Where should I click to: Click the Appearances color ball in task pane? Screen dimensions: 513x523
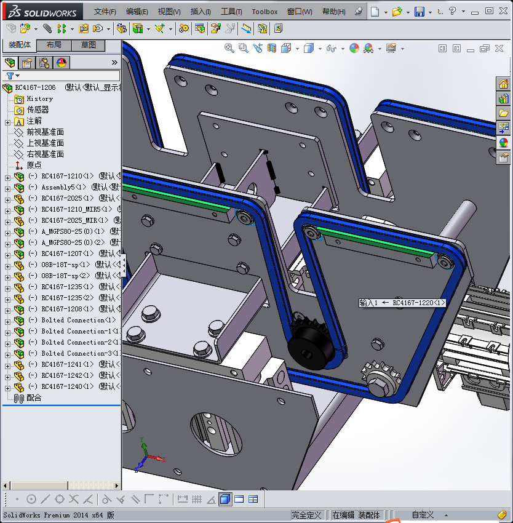click(x=504, y=143)
